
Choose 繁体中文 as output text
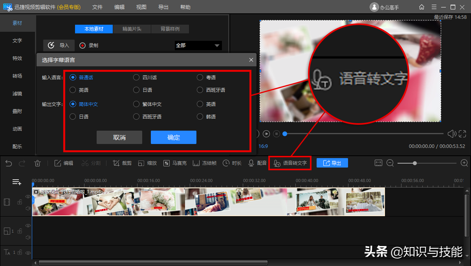point(136,104)
